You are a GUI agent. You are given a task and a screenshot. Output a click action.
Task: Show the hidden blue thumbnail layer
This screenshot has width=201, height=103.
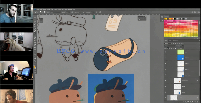pos(165,58)
